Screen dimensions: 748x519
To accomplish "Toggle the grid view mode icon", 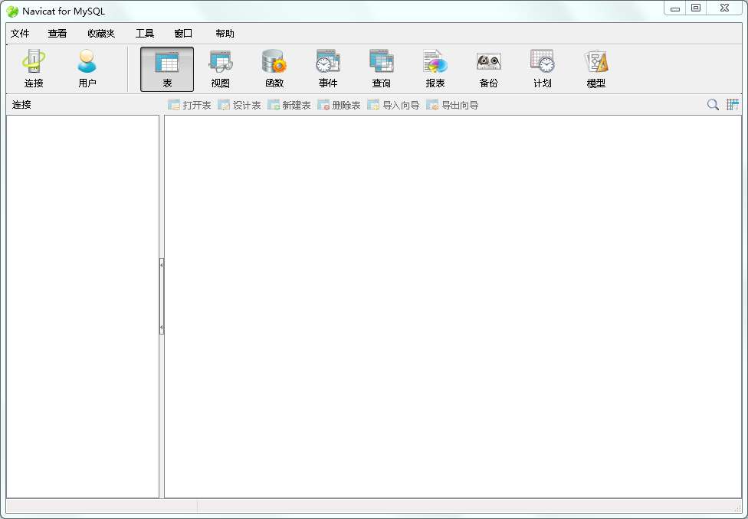I will pyautogui.click(x=733, y=105).
